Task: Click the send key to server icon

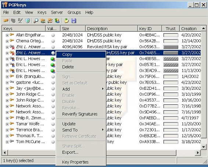Action: click(x=43, y=21)
